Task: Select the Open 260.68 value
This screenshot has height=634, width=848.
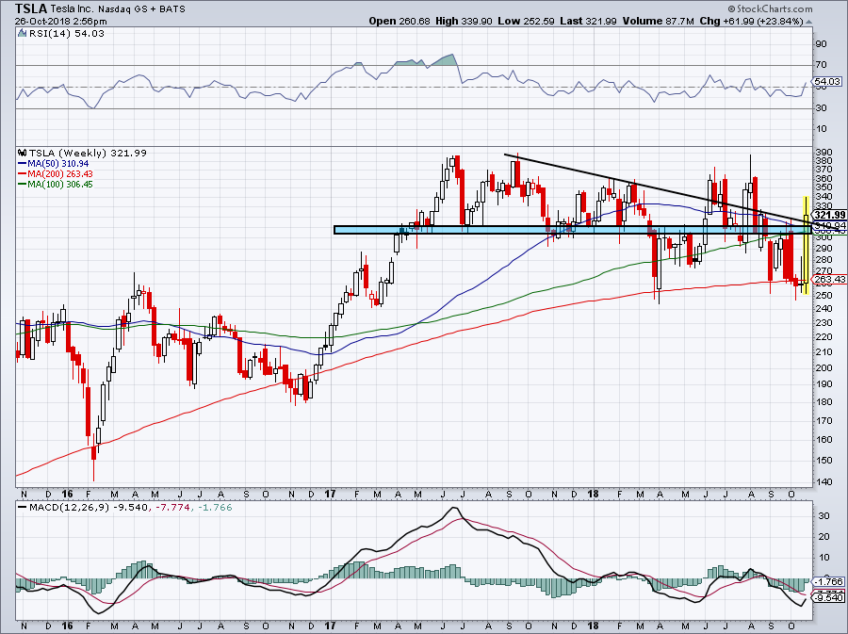Action: pos(400,21)
